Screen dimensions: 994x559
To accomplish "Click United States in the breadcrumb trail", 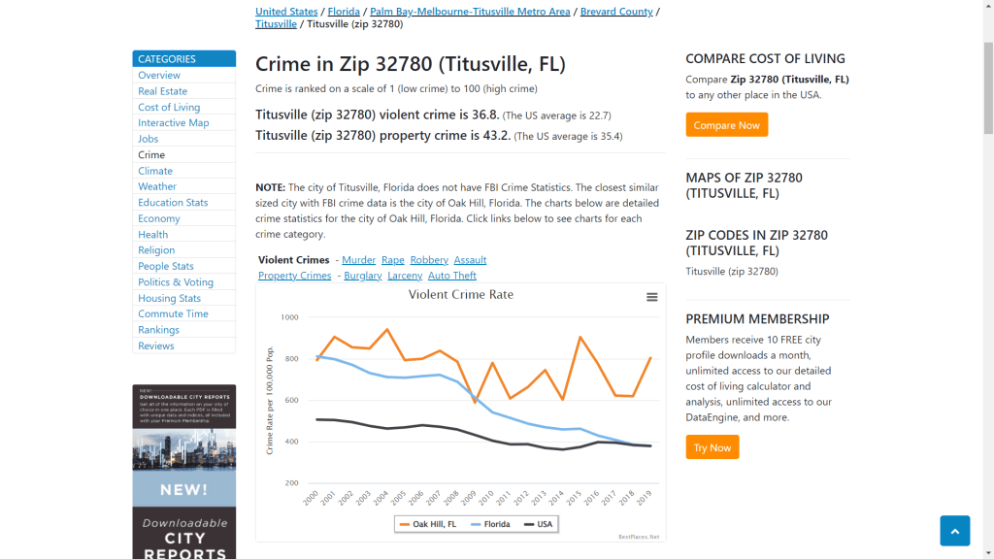I will click(285, 11).
